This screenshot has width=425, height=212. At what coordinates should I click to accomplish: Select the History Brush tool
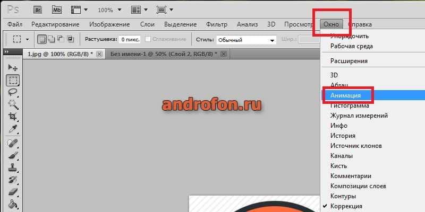point(13,180)
